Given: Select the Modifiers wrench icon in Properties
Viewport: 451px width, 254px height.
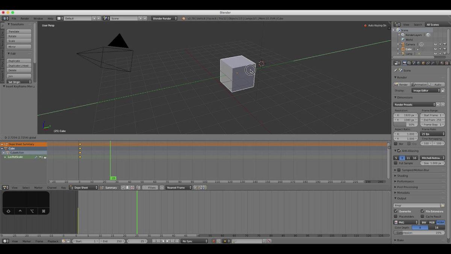Looking at the screenshot, I should (x=433, y=64).
